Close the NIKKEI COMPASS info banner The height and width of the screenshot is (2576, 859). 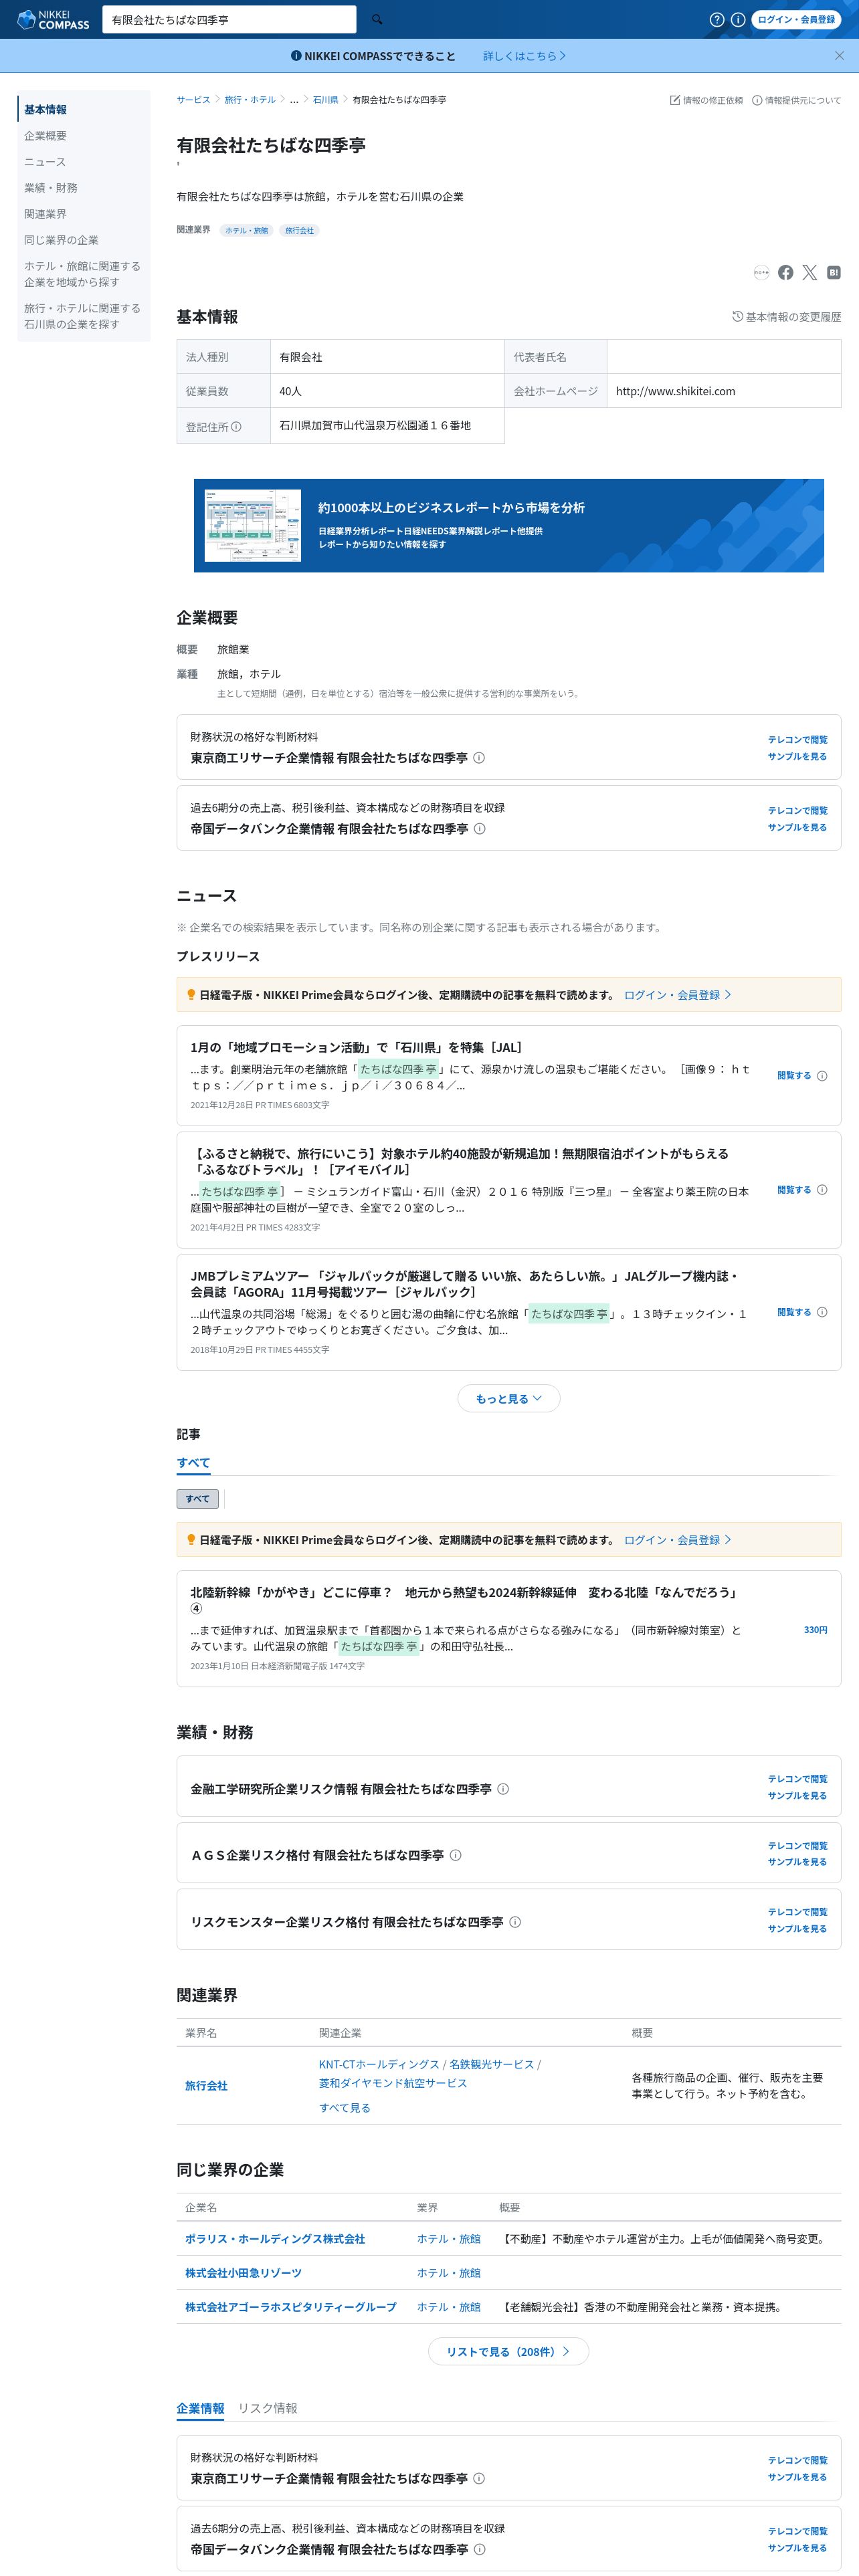[839, 56]
